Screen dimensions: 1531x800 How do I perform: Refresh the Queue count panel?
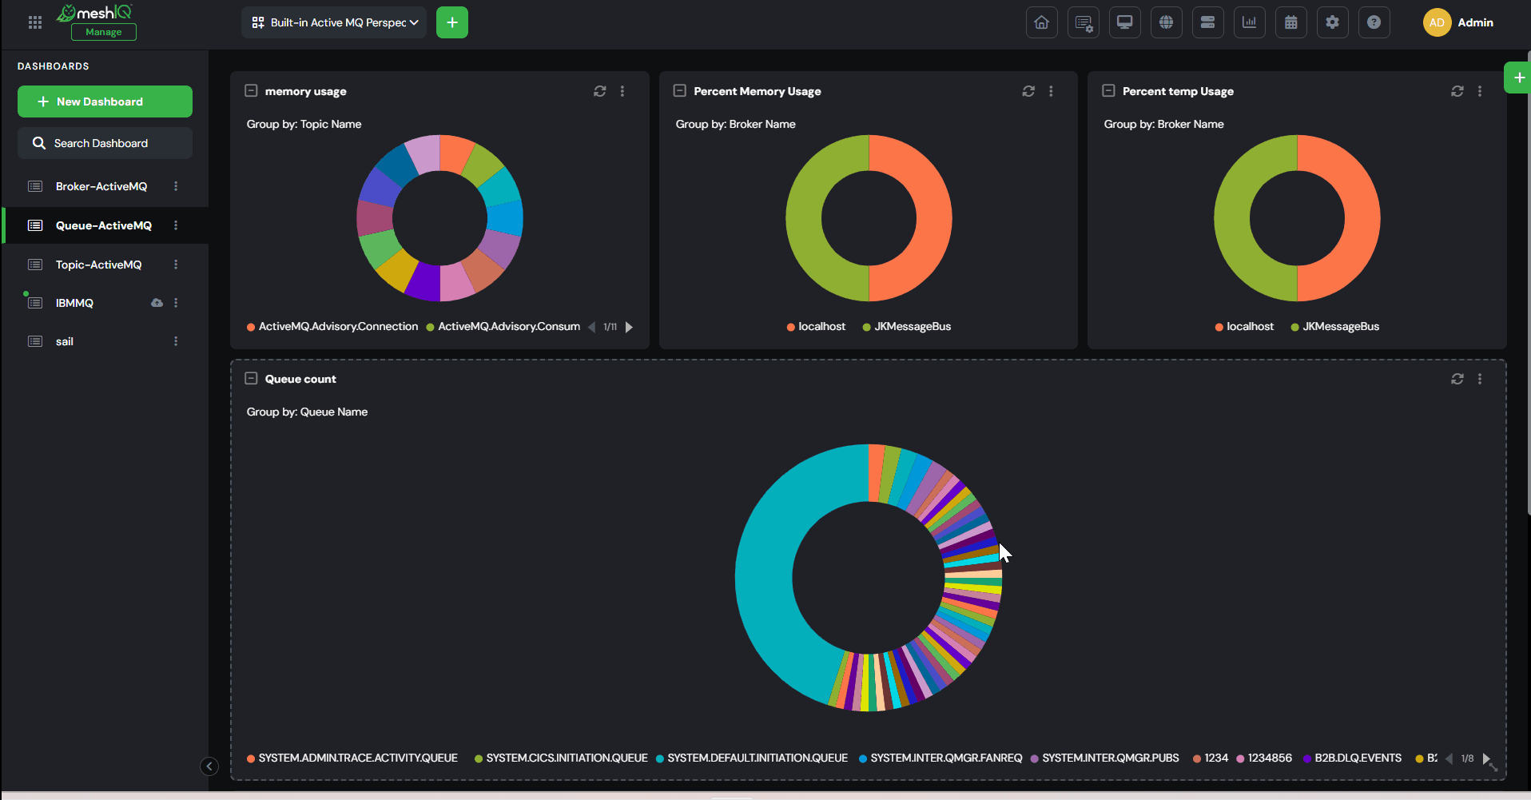1457,379
